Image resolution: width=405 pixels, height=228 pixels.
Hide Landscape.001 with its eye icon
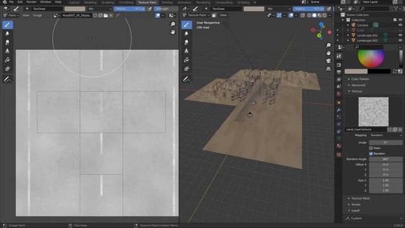pos(400,35)
